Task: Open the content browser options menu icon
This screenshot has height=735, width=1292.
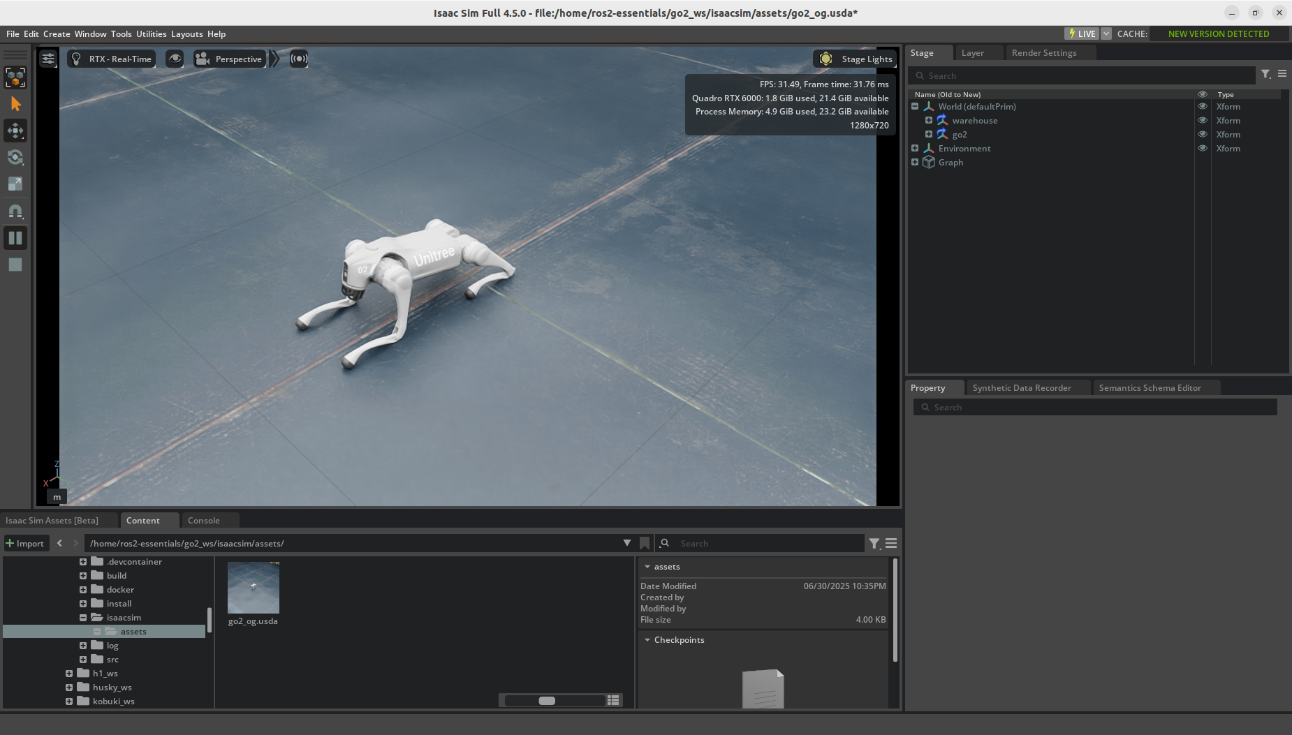Action: pyautogui.click(x=891, y=543)
